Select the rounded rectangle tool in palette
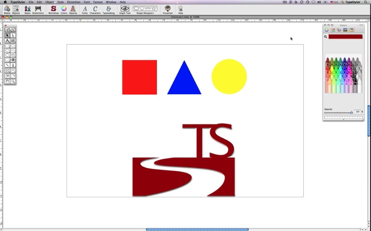371x231 pixels. pos(13,46)
